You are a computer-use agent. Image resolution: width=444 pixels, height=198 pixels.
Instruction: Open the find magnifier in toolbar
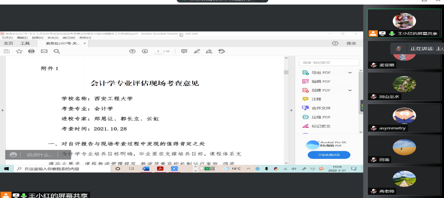[57, 51]
